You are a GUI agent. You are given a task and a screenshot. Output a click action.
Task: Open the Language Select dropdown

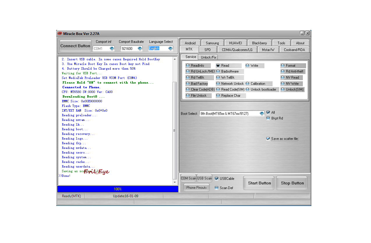[x=170, y=49]
